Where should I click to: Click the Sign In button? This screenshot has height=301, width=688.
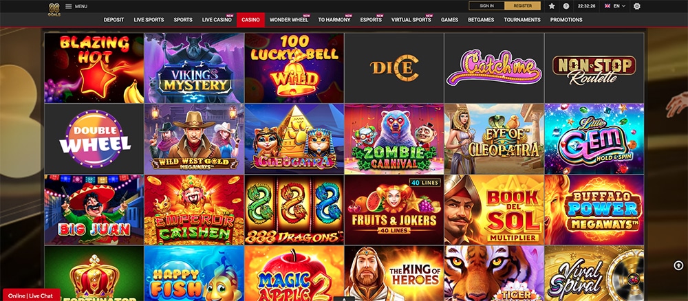tap(486, 5)
